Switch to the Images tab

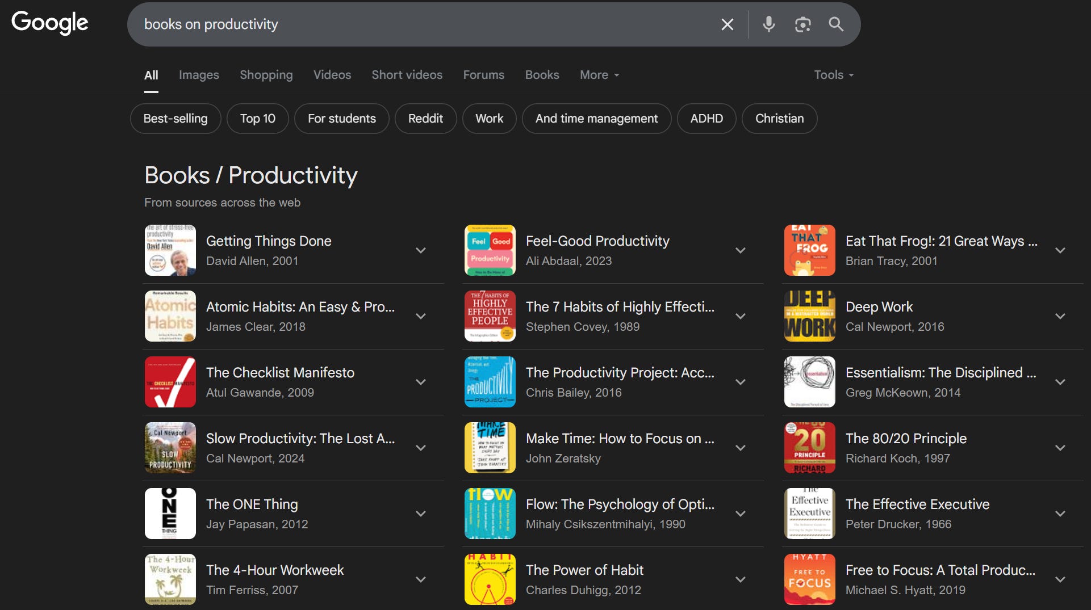199,75
